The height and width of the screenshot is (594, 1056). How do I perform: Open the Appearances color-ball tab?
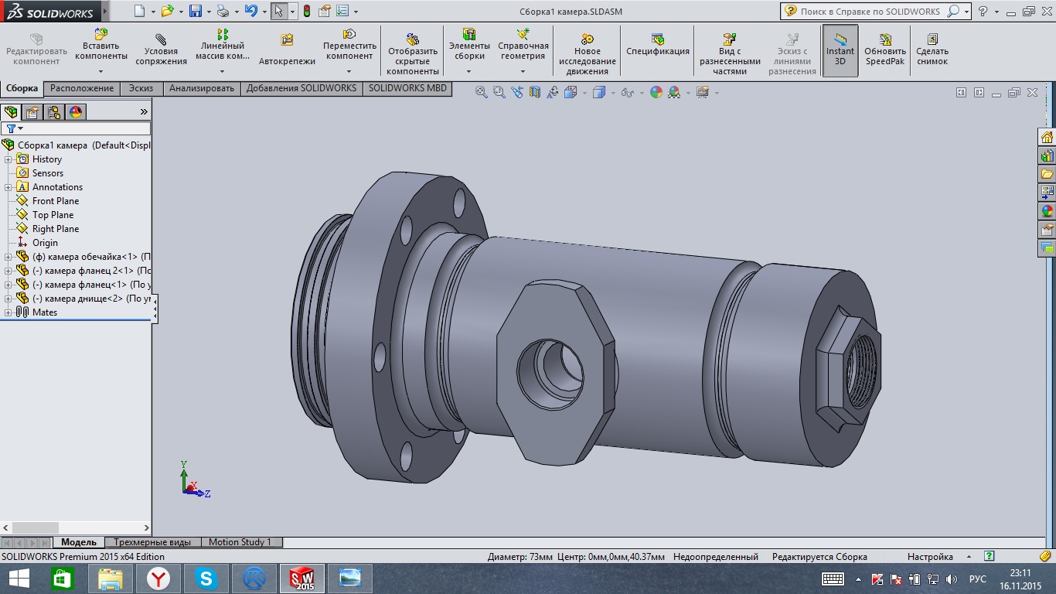pos(76,112)
